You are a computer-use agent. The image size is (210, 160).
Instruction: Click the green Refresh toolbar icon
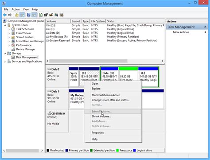[41, 15]
